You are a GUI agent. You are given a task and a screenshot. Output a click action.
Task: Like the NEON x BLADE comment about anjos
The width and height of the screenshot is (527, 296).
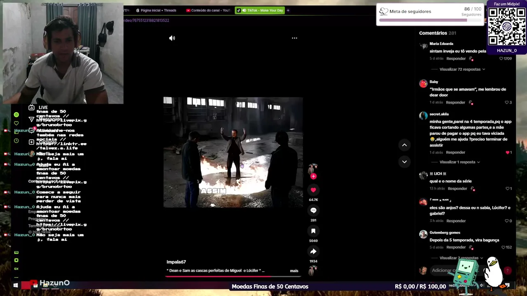point(507,221)
